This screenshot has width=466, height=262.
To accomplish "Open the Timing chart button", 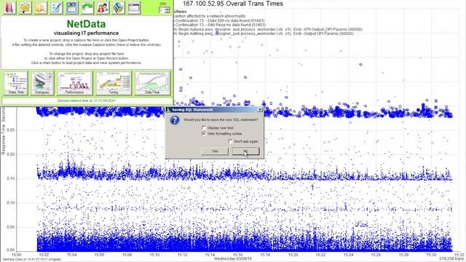I will 114,83.
